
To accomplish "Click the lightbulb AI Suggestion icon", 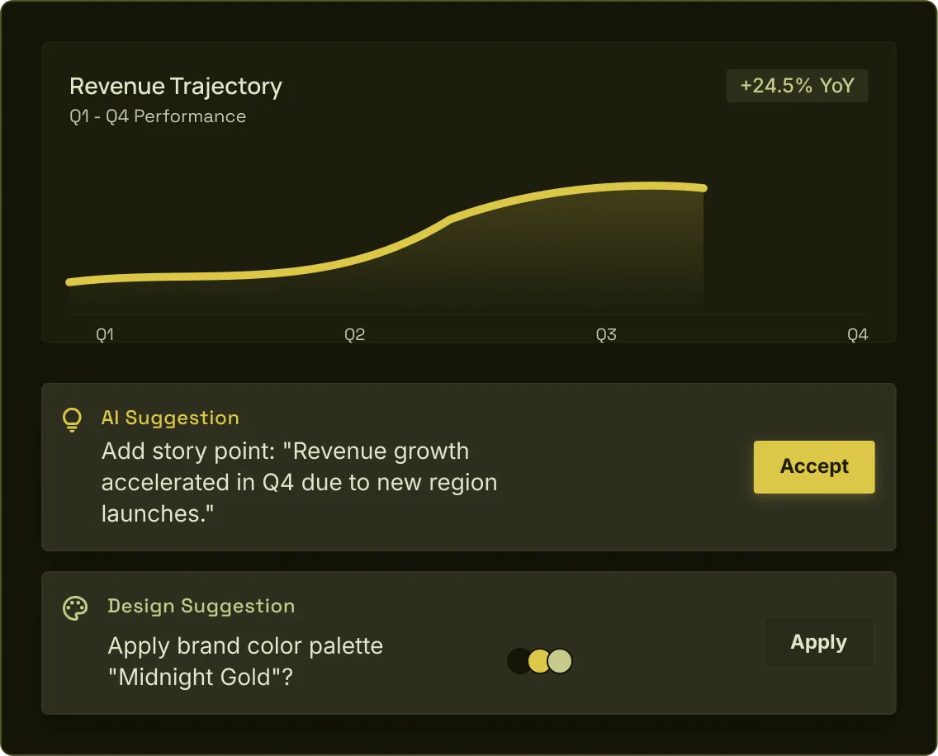I will click(x=73, y=420).
